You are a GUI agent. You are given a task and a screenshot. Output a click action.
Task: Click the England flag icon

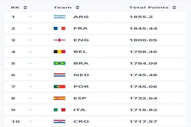(60, 40)
